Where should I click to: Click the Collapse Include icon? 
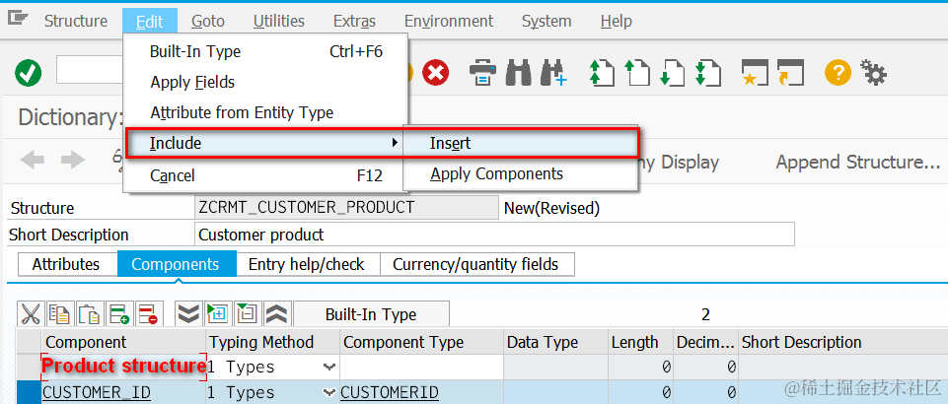click(x=248, y=314)
